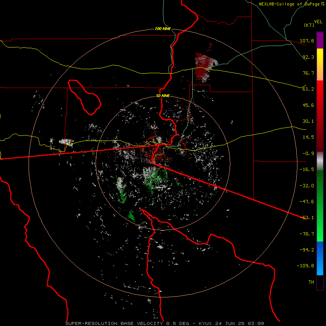Click the yellow-orange segment of the color bar

[x=320, y=64]
